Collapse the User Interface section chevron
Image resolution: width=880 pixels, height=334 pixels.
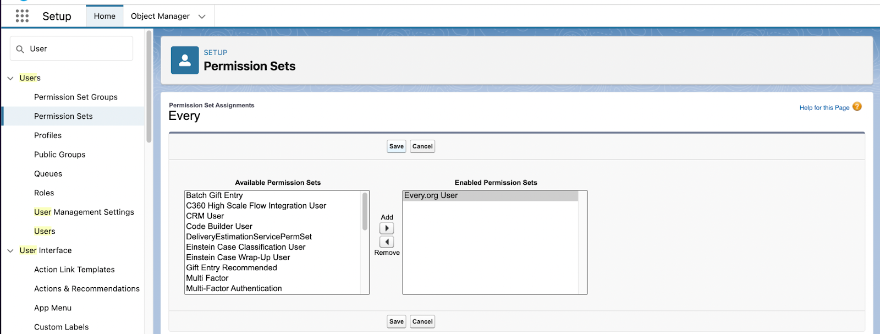tap(10, 251)
